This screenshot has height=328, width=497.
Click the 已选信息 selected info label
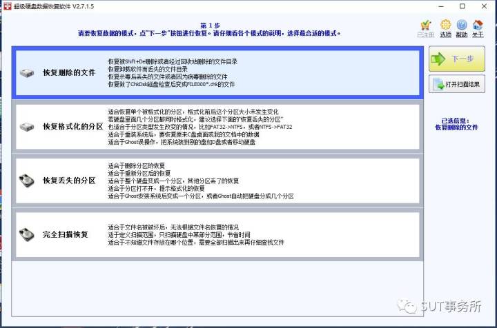[456, 121]
